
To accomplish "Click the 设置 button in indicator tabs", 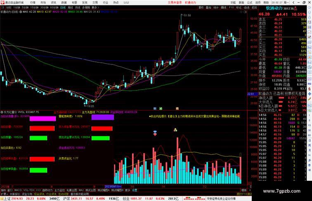I will [135, 190].
